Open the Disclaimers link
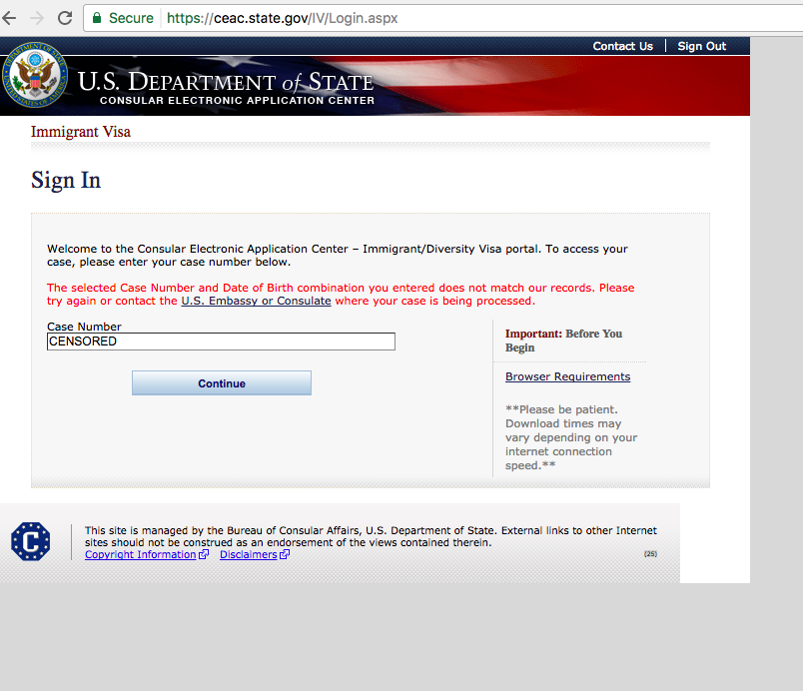Viewport: 803px width, 691px height. click(x=249, y=554)
